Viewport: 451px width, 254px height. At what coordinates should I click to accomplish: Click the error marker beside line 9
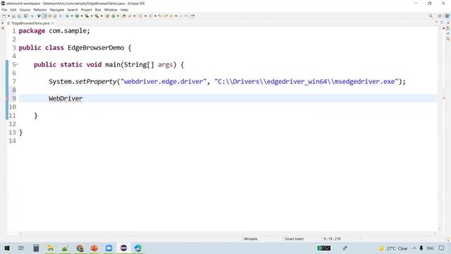click(7, 99)
